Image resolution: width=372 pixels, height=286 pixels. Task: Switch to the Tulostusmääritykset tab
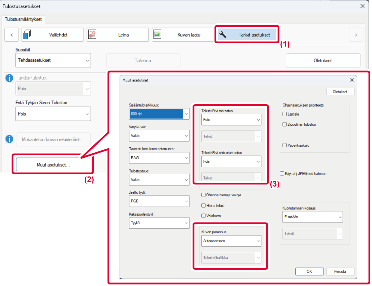[24, 19]
